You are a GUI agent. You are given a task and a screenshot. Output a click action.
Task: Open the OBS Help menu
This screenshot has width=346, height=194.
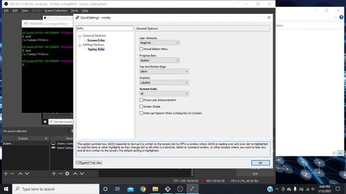(x=85, y=11)
